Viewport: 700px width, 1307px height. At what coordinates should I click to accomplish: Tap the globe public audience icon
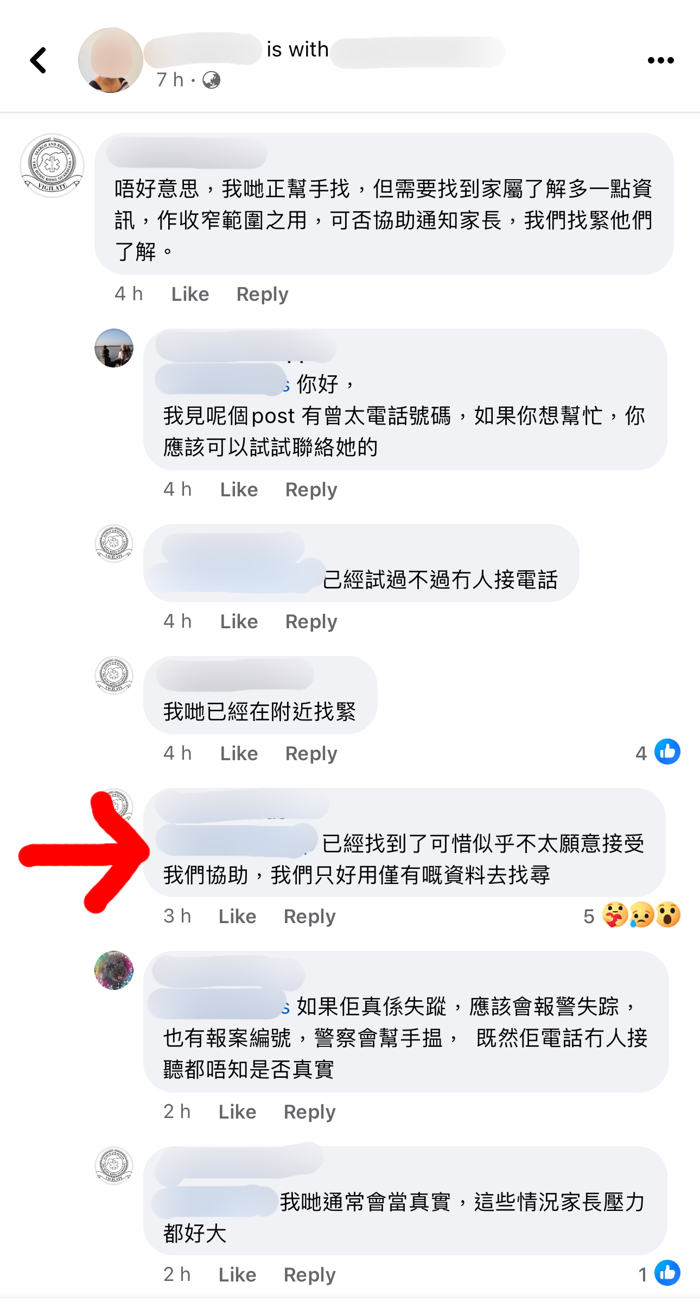pos(211,80)
